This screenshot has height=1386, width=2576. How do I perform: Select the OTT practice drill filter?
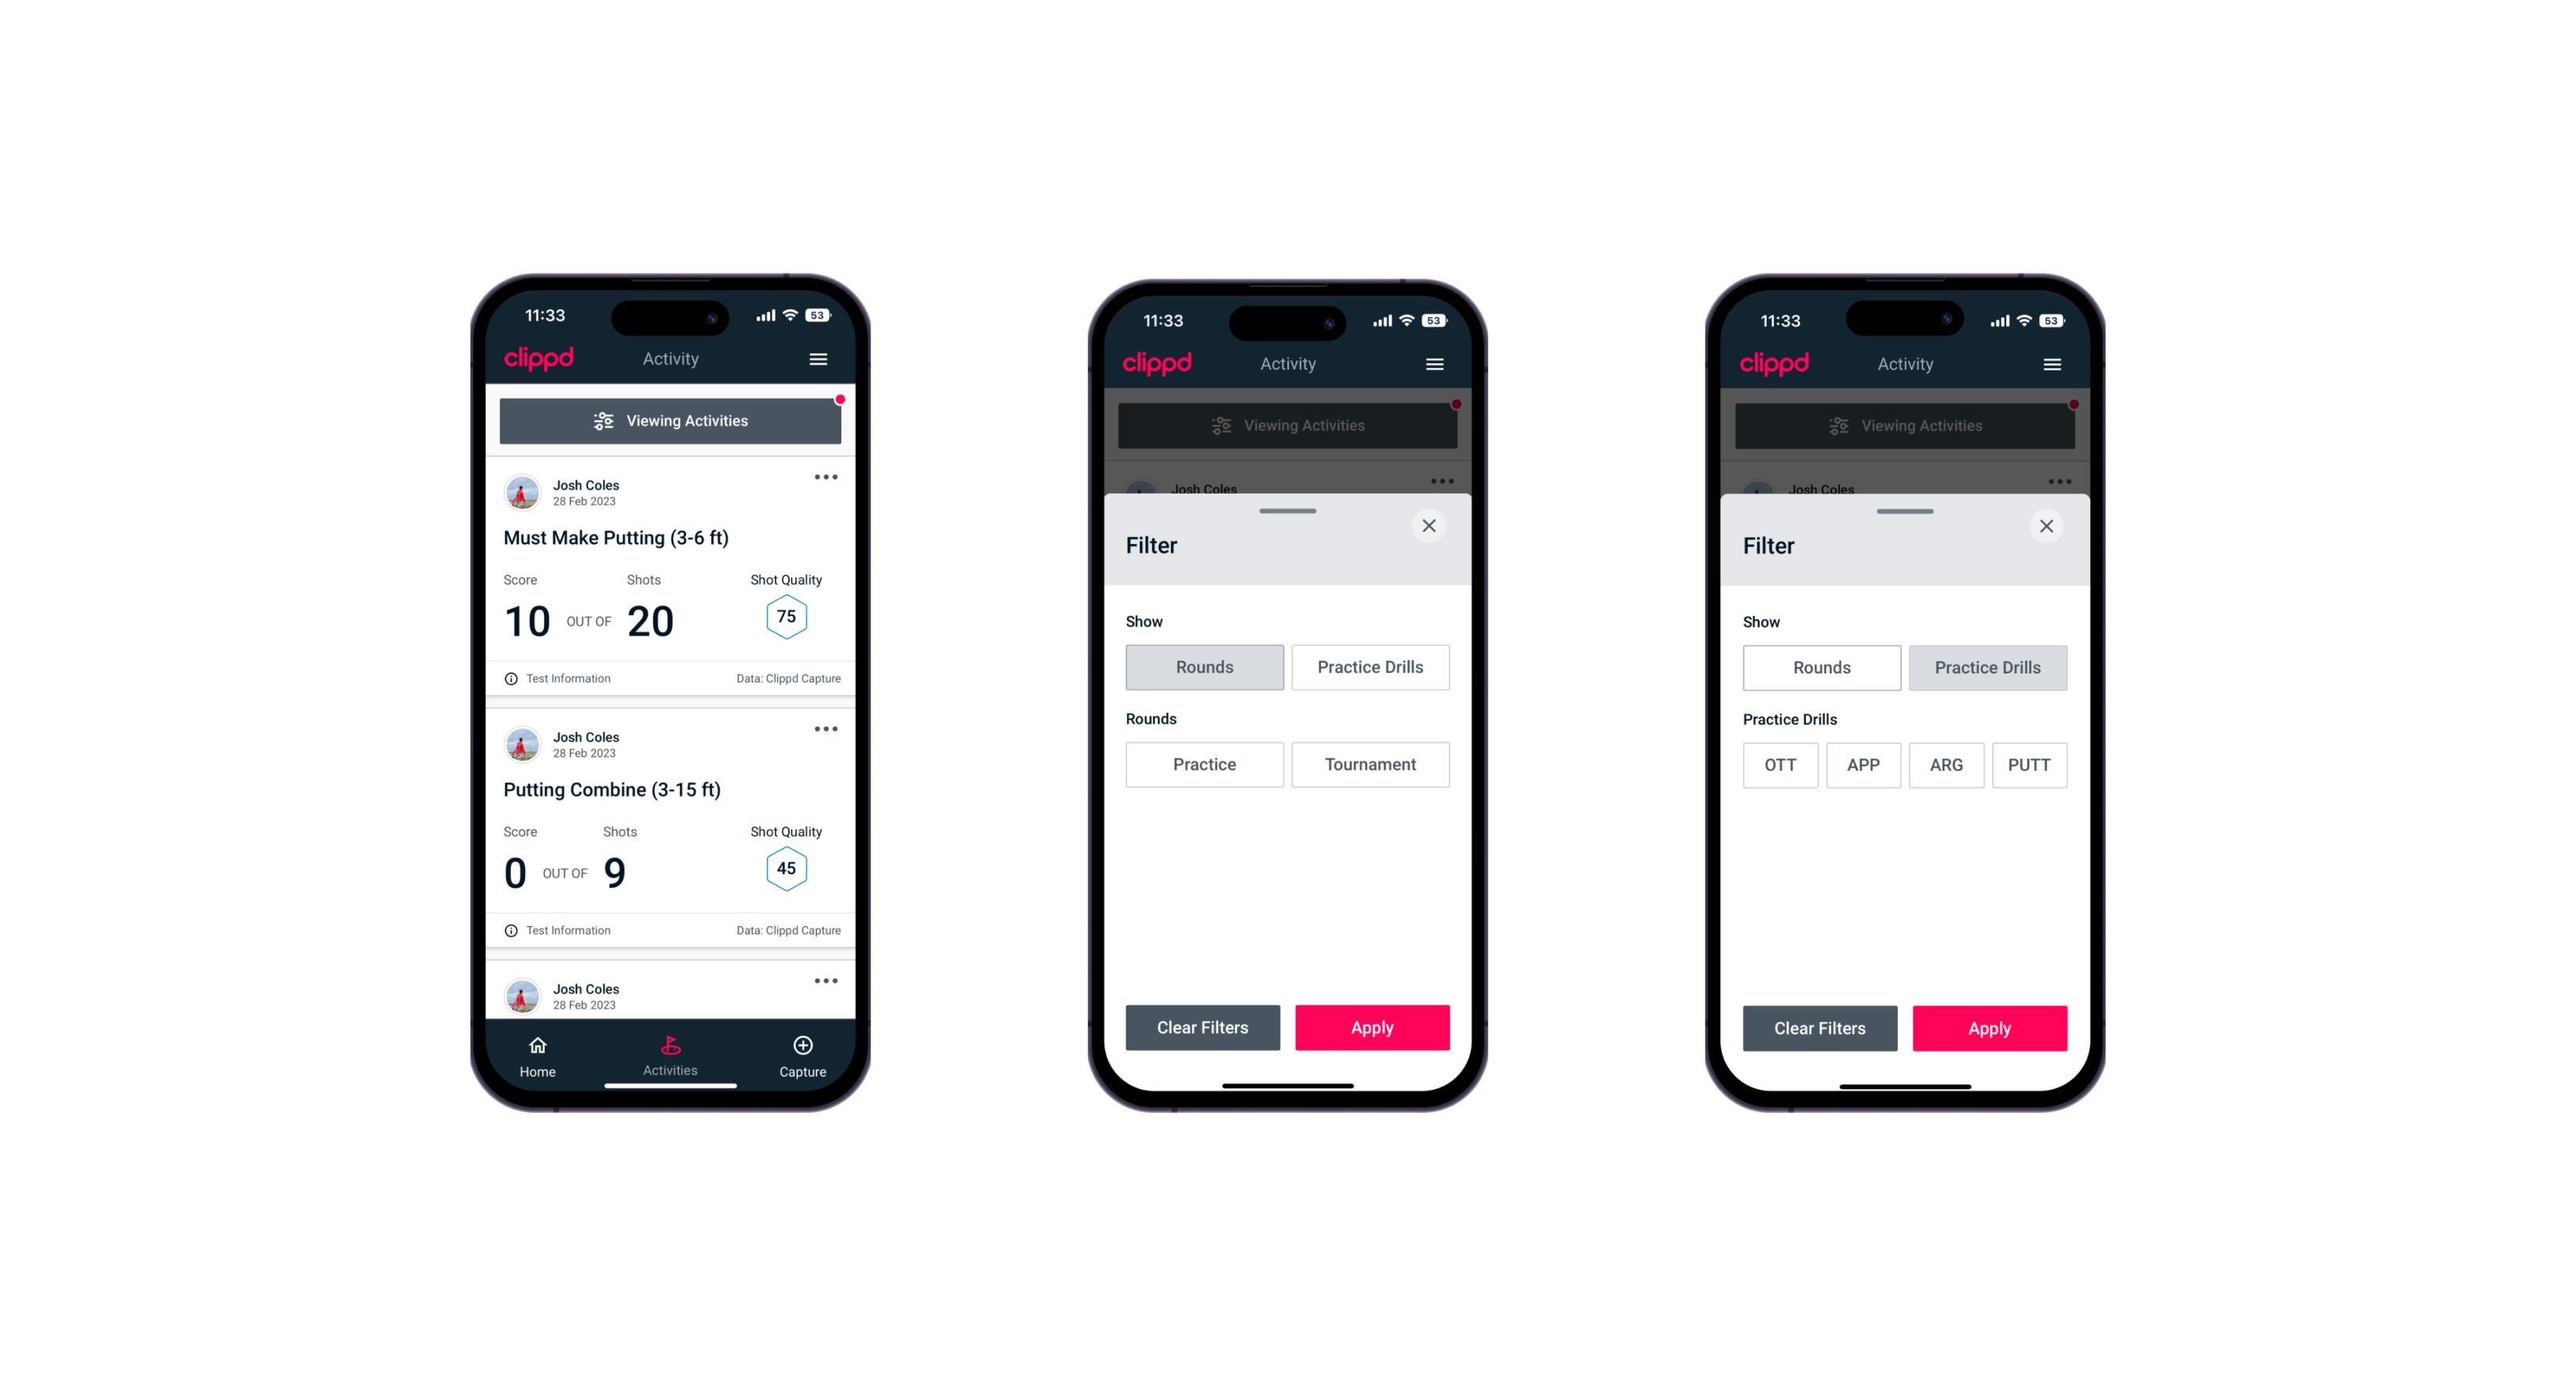coord(1782,763)
